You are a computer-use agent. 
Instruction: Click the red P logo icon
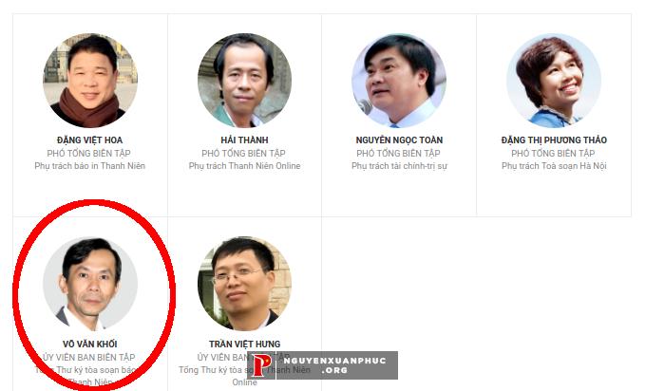[x=261, y=365]
